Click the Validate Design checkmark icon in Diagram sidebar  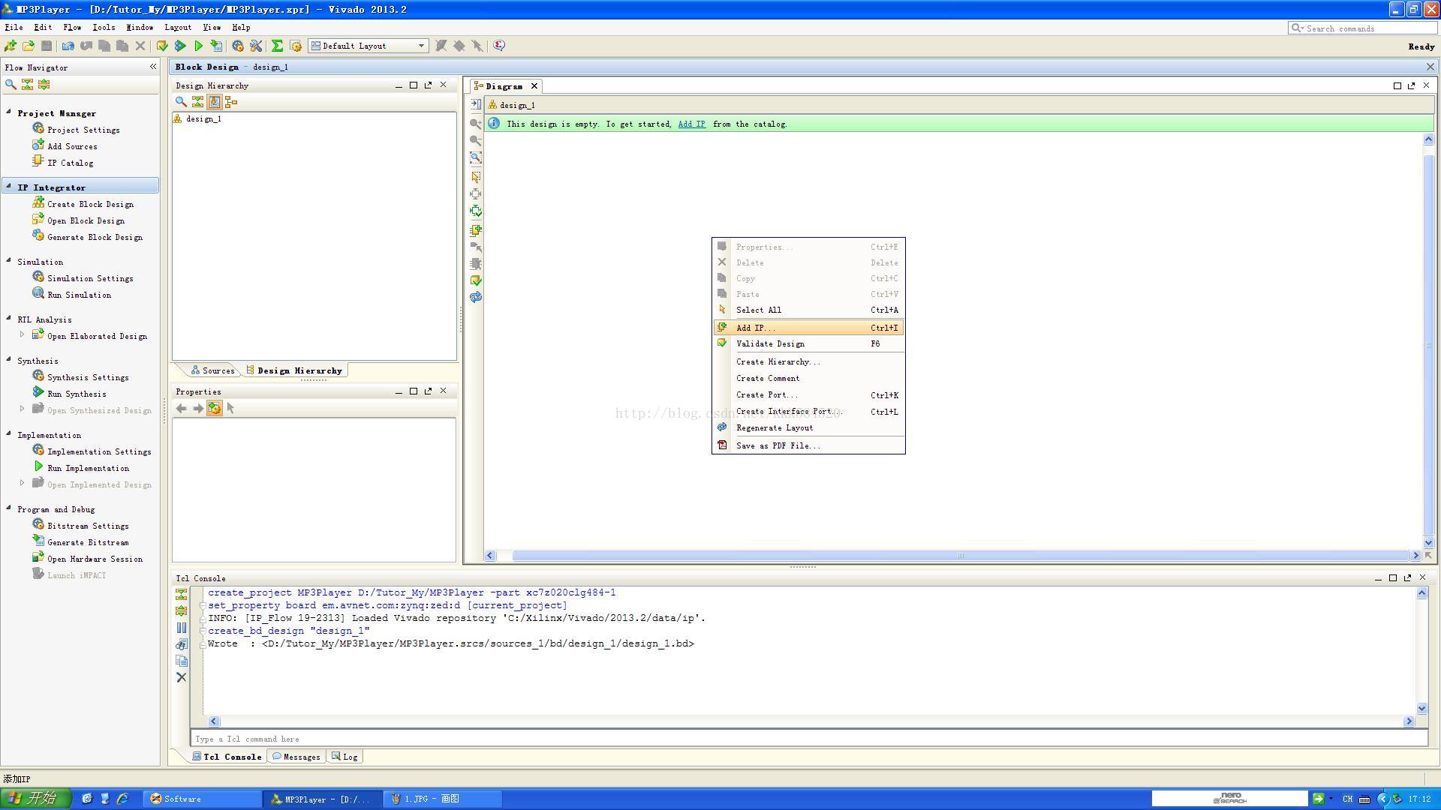[476, 280]
